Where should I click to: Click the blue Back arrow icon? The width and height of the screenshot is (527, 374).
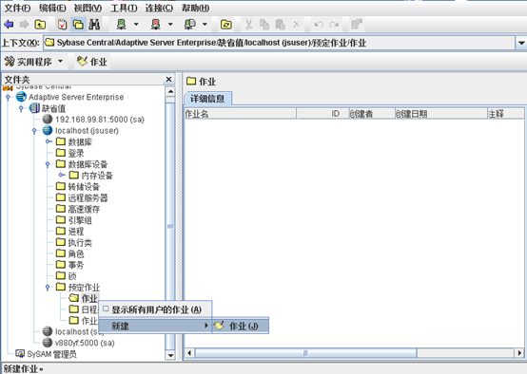[9, 25]
